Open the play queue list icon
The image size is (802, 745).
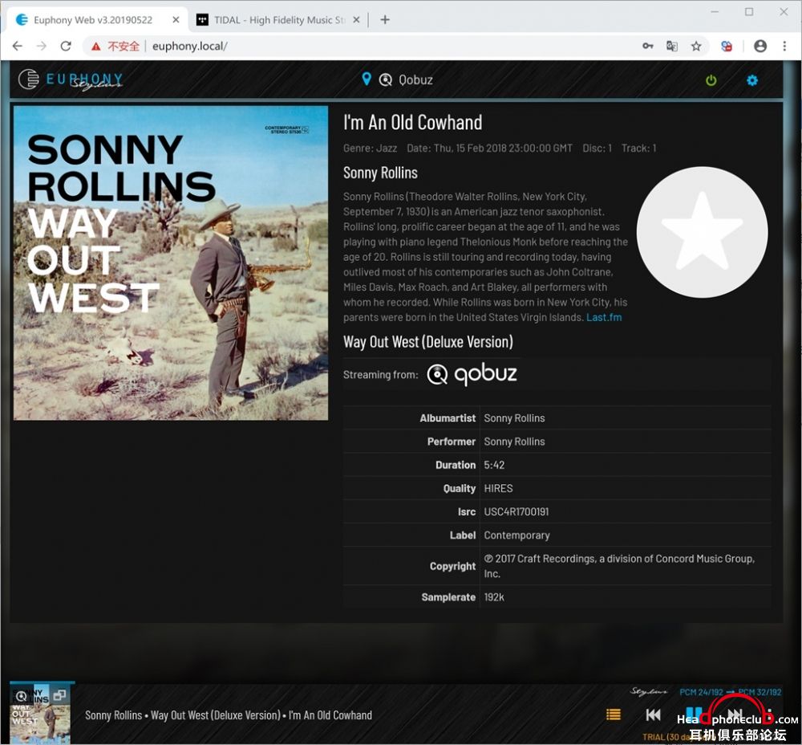point(614,714)
